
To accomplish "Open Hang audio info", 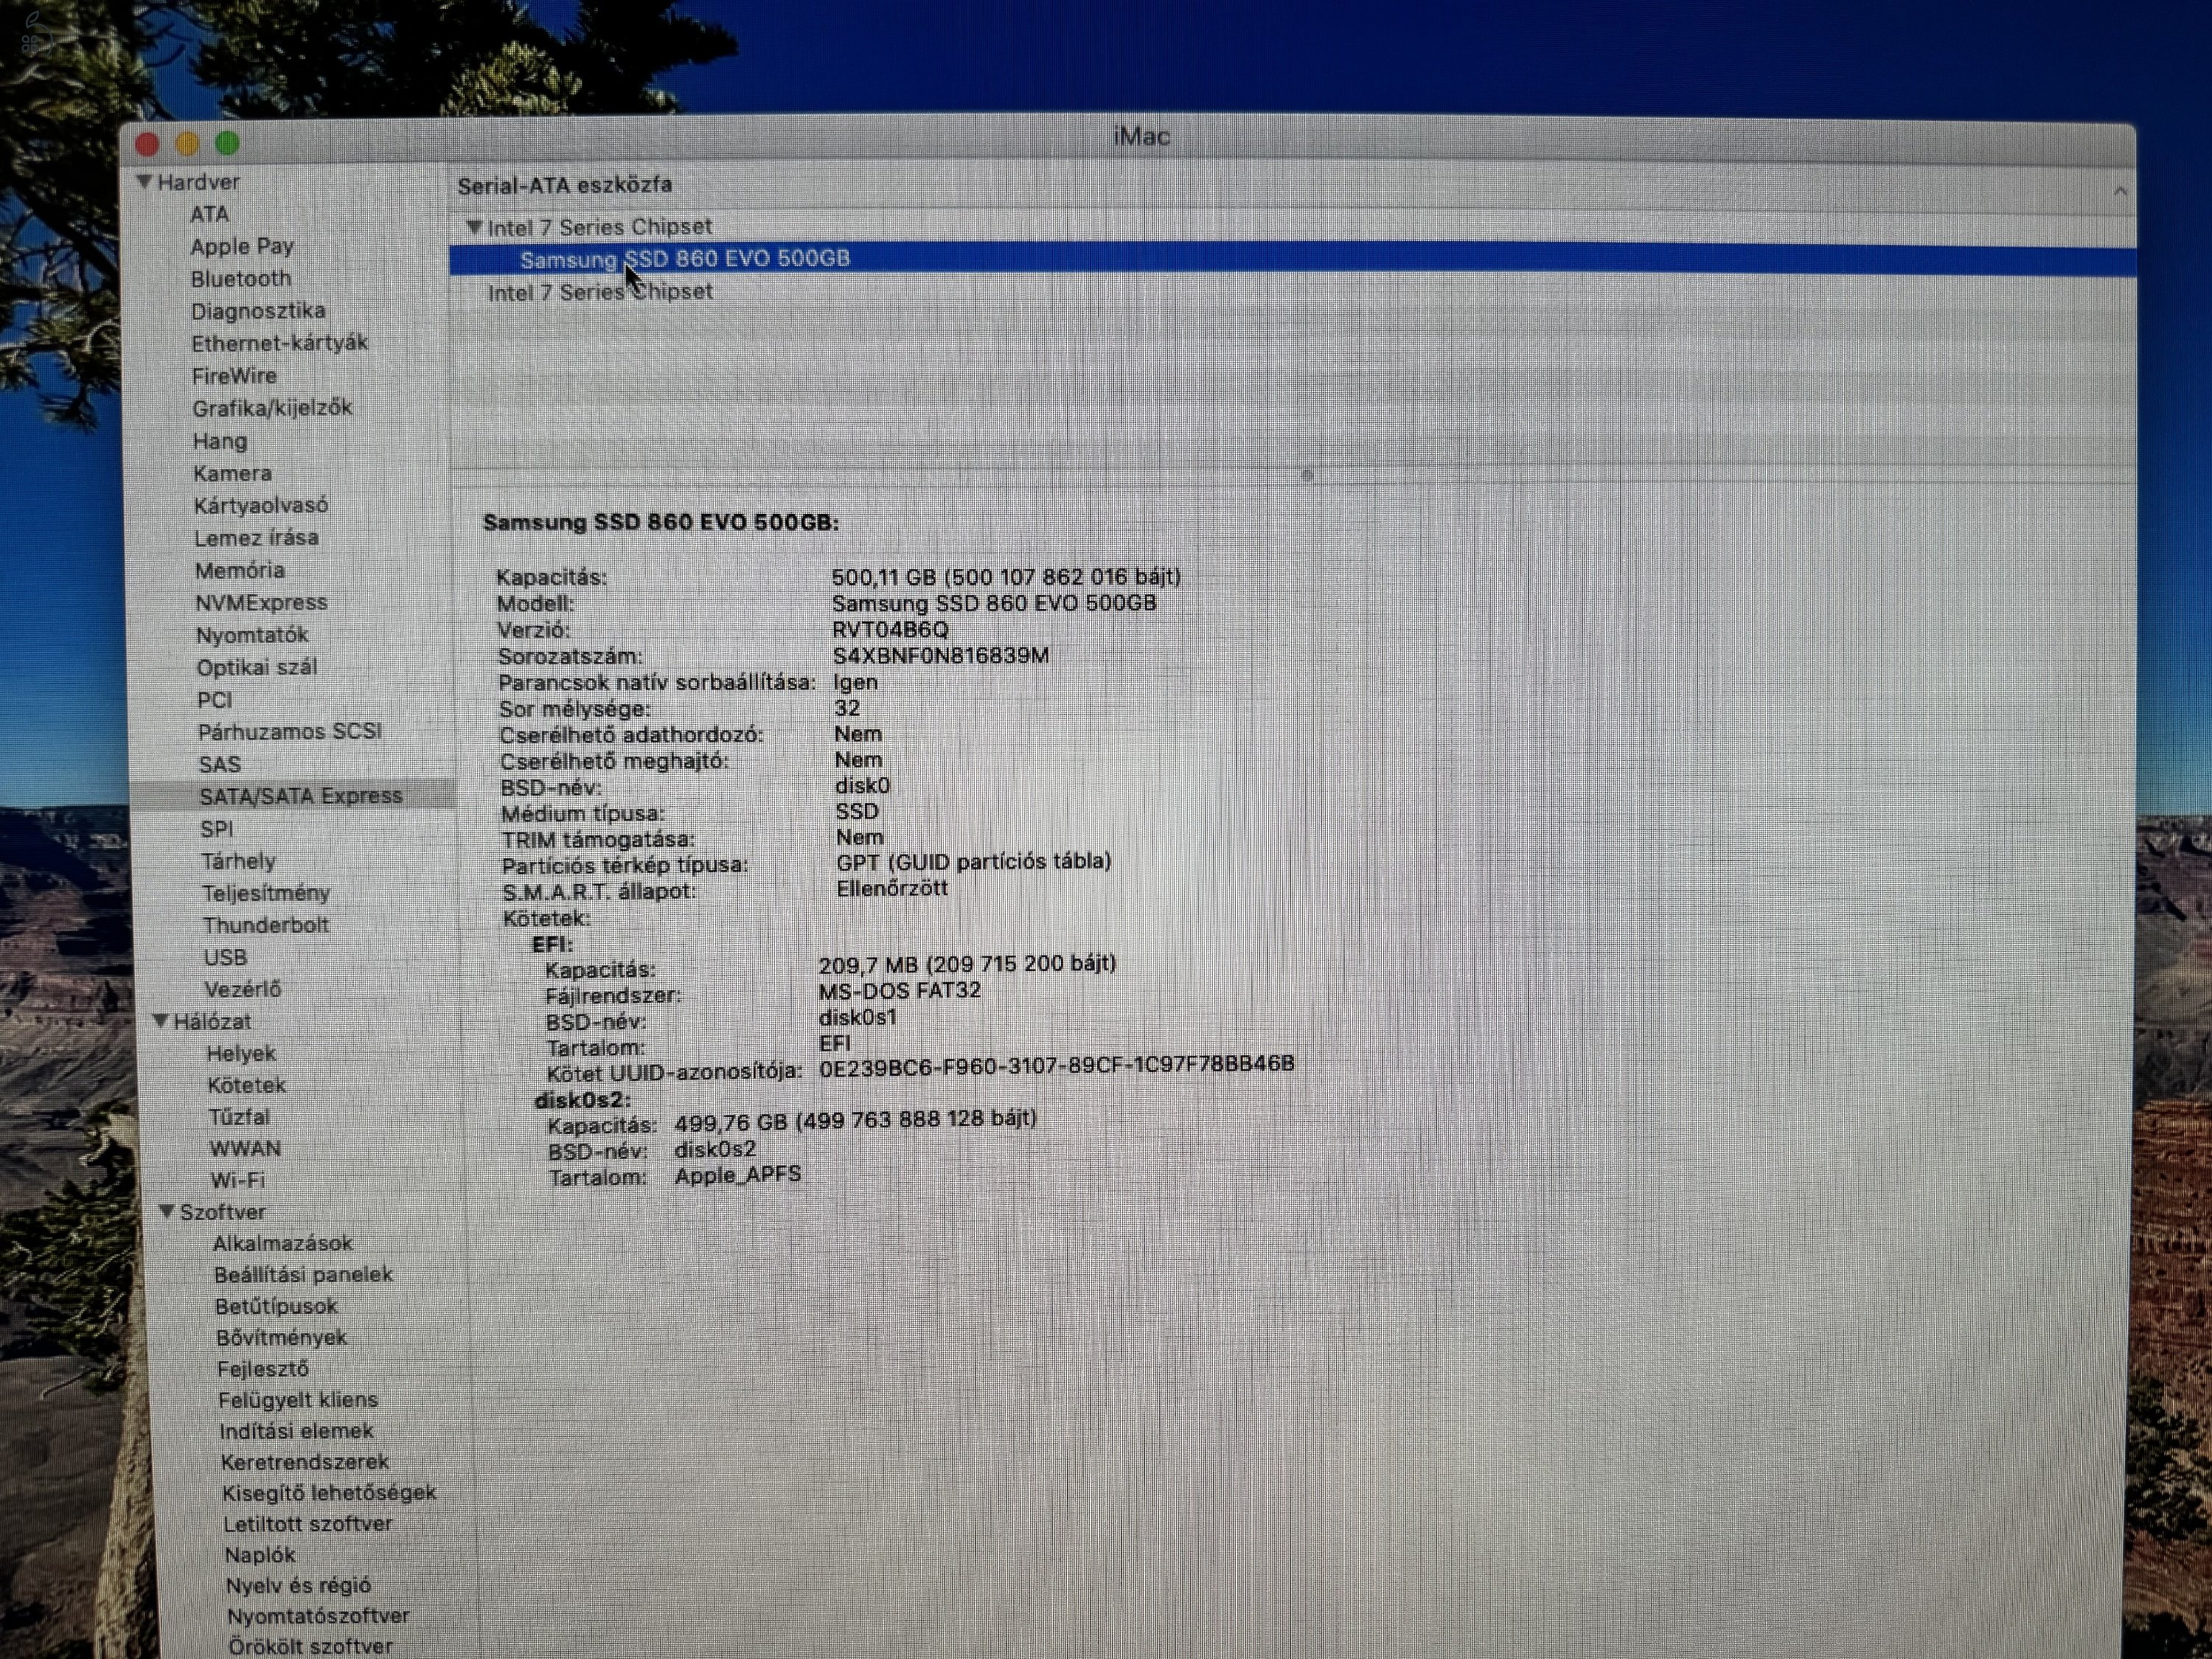I will pyautogui.click(x=220, y=441).
